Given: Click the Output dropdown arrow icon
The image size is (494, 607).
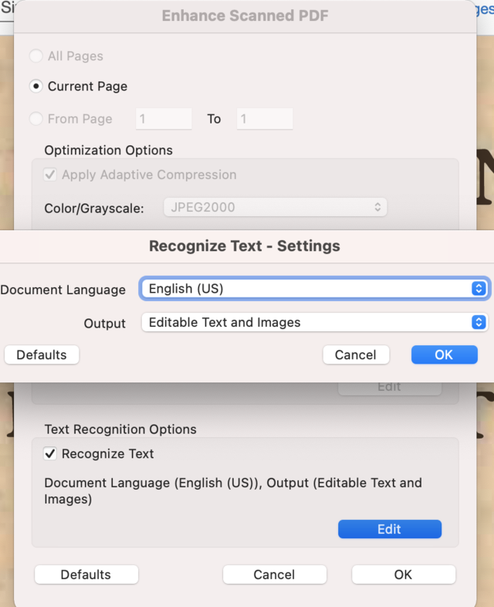Looking at the screenshot, I should tap(479, 322).
